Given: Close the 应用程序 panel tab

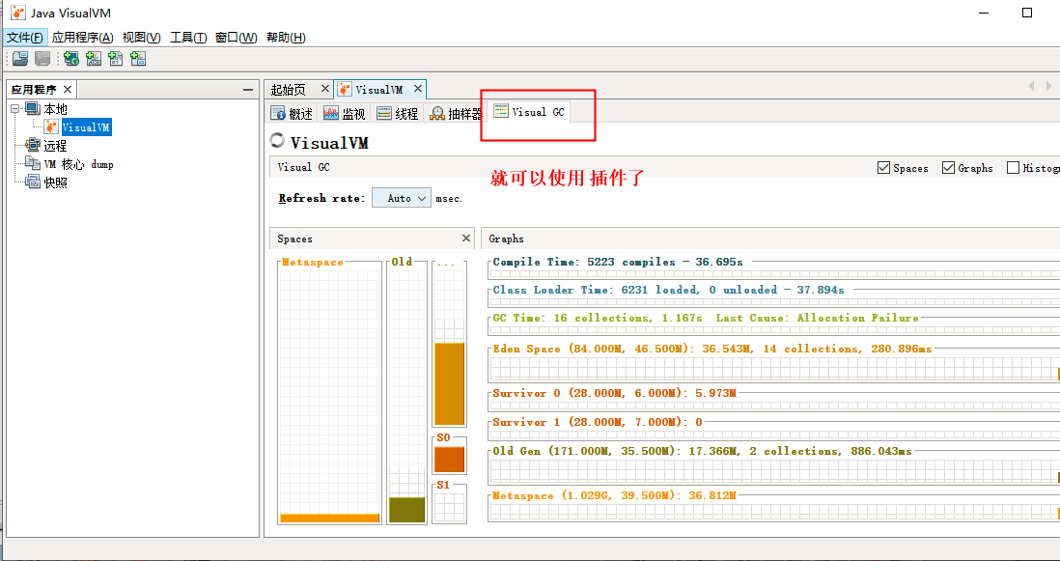Looking at the screenshot, I should pyautogui.click(x=67, y=89).
